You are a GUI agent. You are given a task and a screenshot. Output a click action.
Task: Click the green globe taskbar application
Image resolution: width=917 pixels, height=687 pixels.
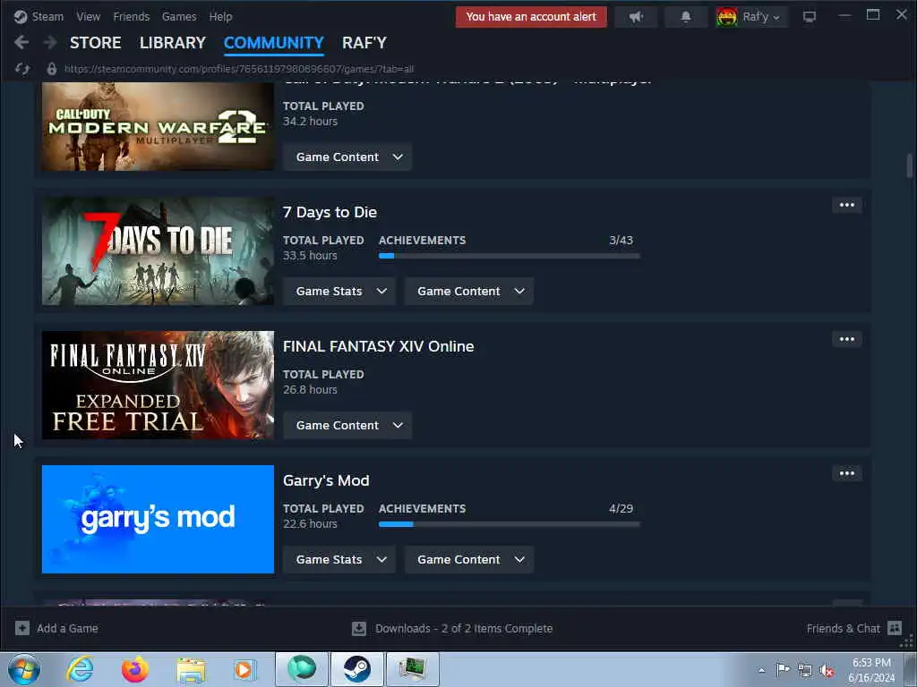(302, 669)
